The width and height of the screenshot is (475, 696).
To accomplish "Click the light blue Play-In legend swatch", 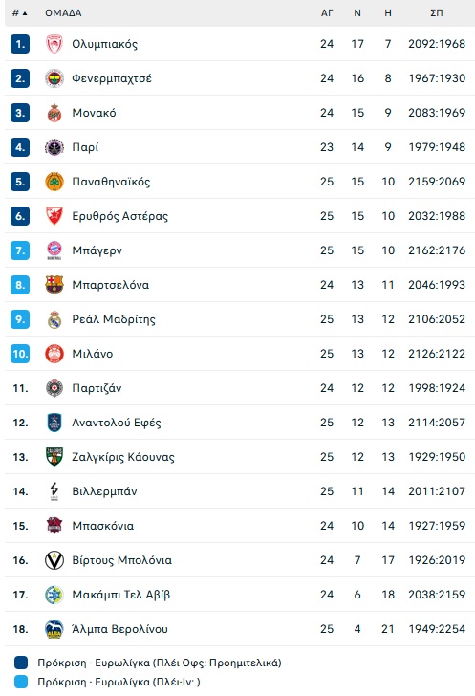I will [21, 682].
